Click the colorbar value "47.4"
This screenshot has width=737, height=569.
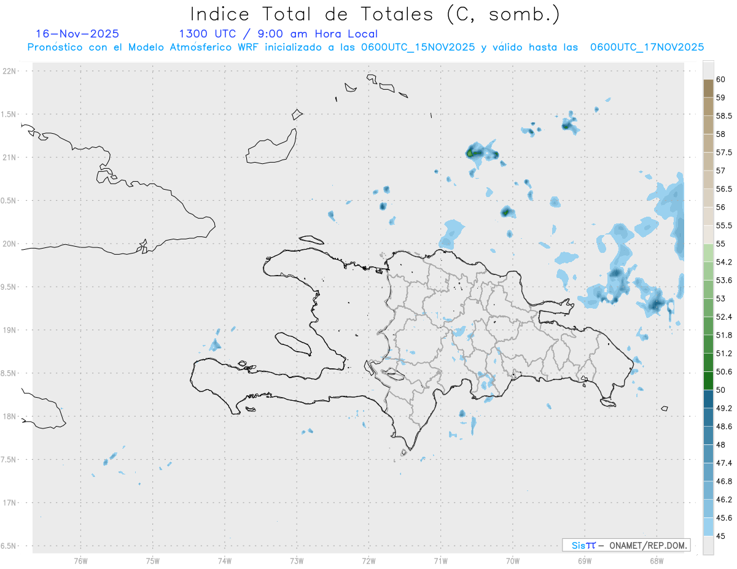[724, 463]
